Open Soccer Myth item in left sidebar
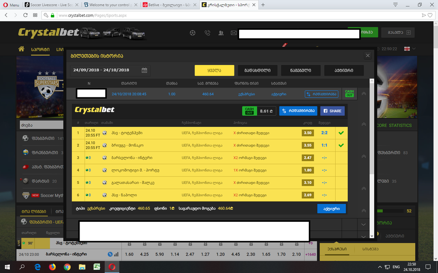 pyautogui.click(x=42, y=195)
